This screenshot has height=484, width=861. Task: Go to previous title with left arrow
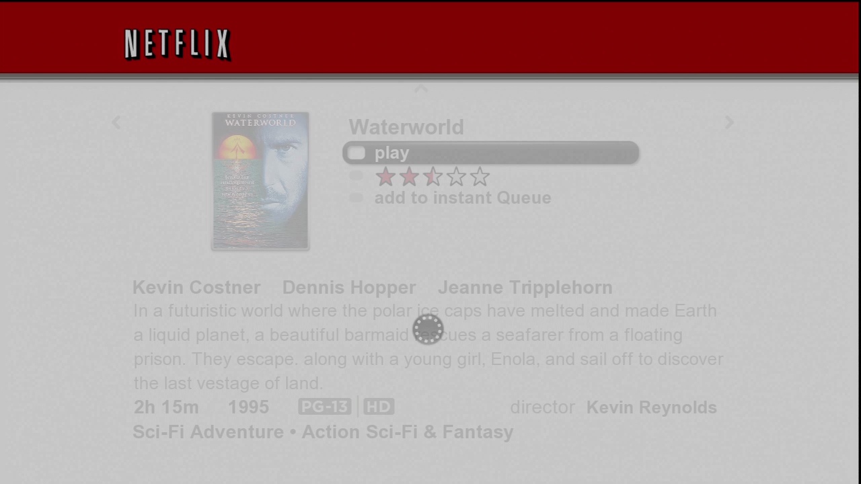click(116, 122)
